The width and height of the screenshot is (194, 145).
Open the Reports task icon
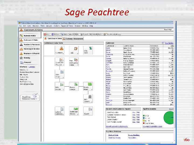click(88, 111)
